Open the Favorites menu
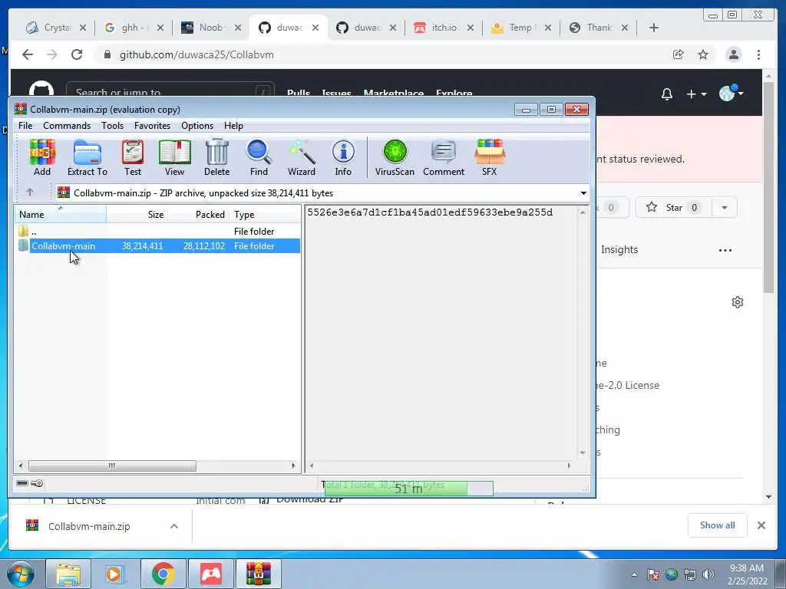 pos(152,125)
